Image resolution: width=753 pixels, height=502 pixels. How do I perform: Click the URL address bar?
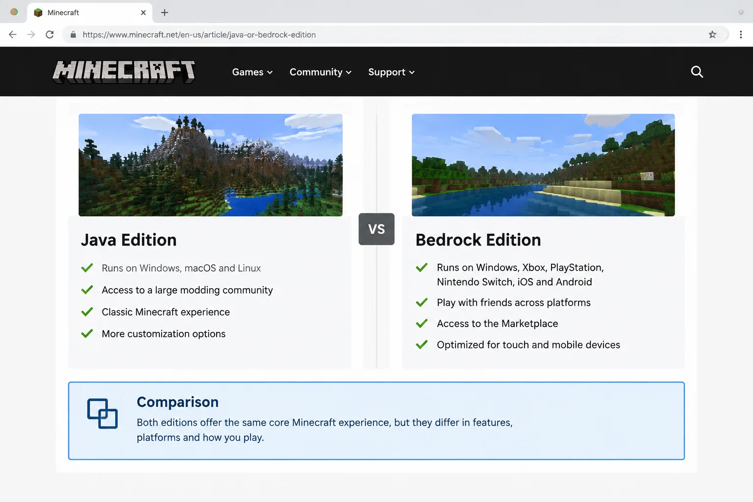[395, 34]
